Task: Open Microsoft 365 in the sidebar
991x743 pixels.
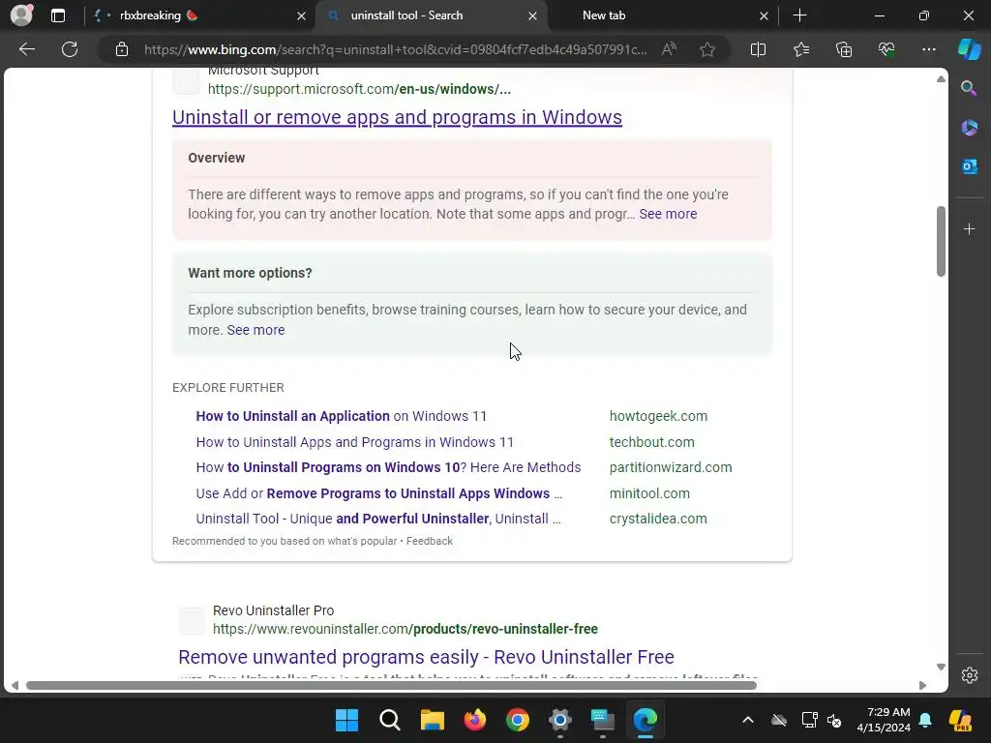Action: [x=969, y=128]
